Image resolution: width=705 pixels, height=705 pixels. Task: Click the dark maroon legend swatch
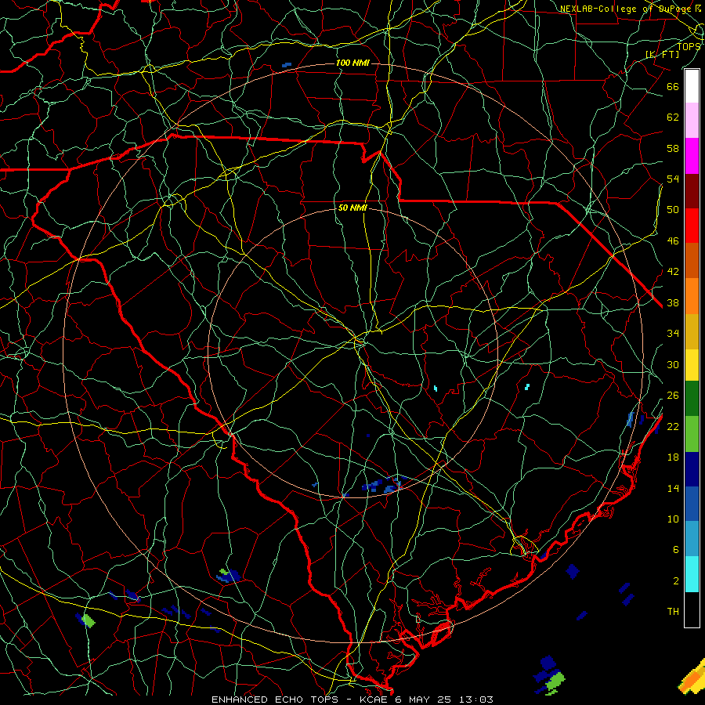692,190
